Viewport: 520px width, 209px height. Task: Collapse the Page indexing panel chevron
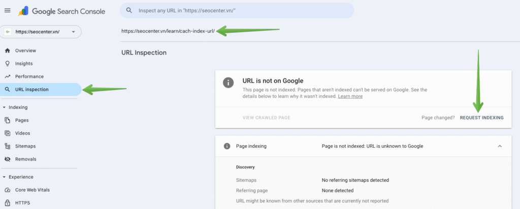[x=500, y=146]
